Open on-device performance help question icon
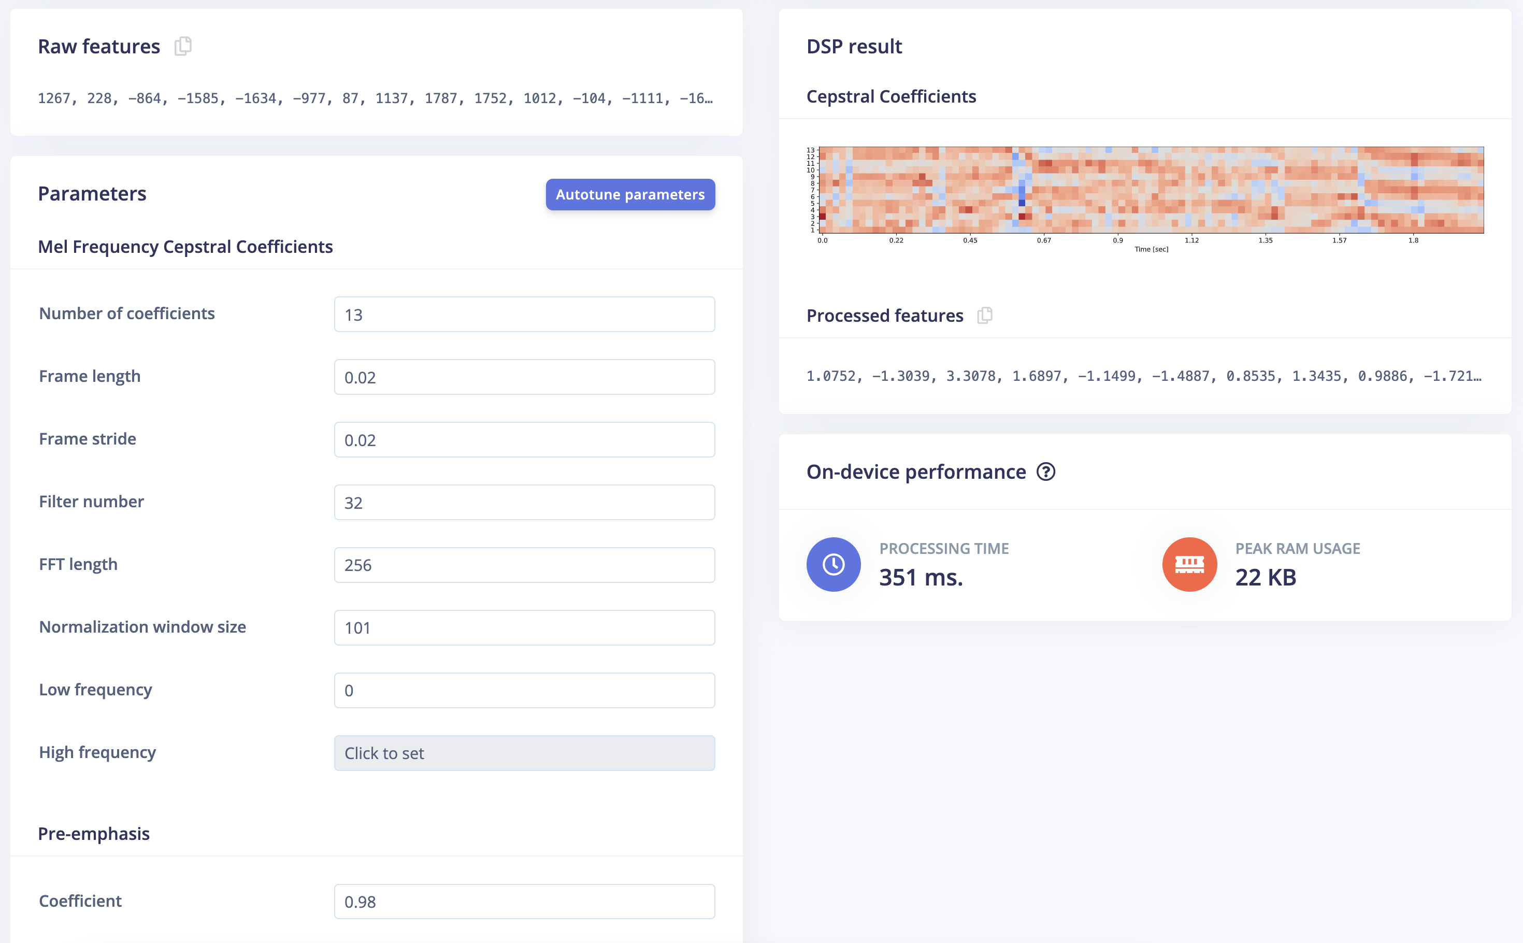 [1046, 472]
